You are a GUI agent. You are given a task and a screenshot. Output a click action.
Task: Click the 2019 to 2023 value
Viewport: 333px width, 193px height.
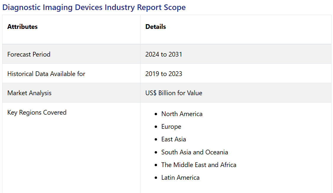tap(164, 74)
